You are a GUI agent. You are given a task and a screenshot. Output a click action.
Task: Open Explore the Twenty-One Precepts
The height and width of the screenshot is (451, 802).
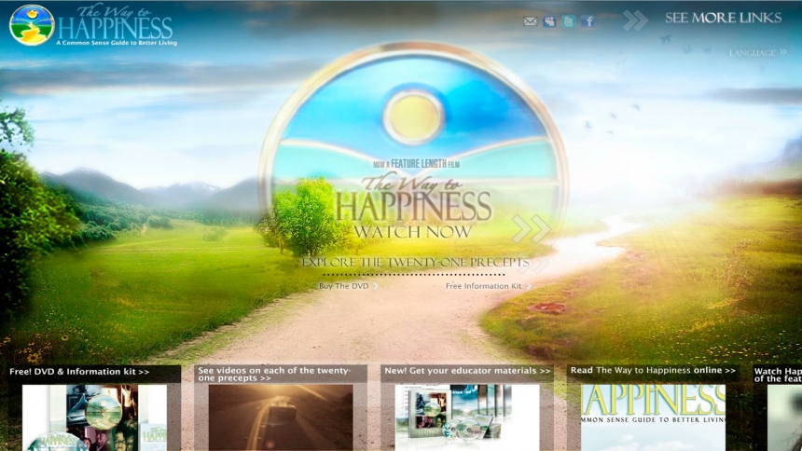[x=415, y=263]
